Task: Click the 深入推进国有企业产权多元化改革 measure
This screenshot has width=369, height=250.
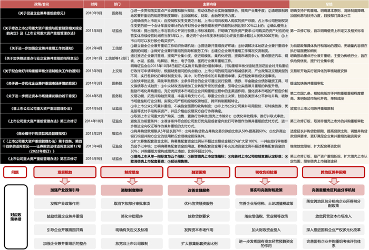Action: (333, 230)
